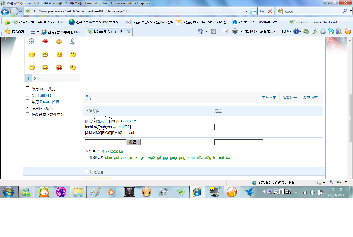353x237 pixels.
Task: Open the 安全性(S) menu
Action: click(x=268, y=31)
